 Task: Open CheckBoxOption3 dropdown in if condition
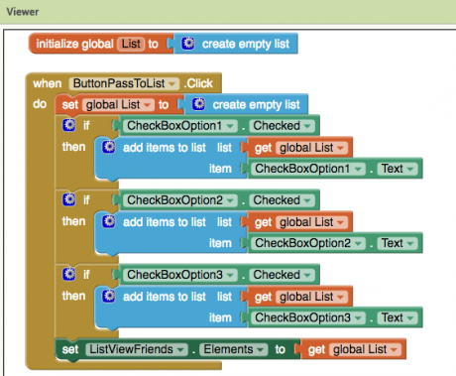(x=180, y=275)
